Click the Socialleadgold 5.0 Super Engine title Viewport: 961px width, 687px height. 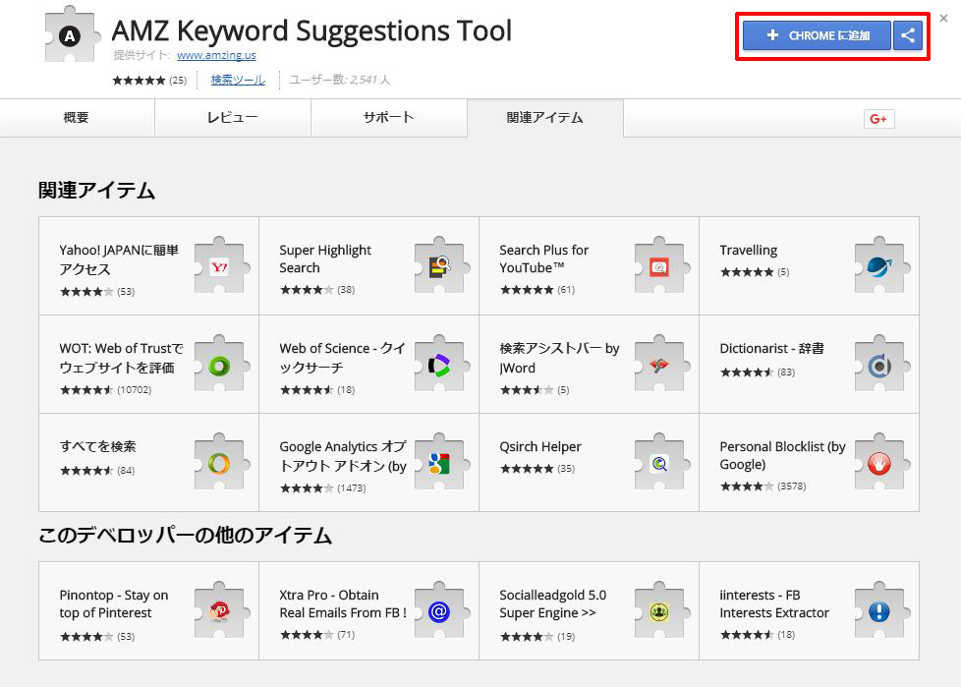click(x=552, y=603)
